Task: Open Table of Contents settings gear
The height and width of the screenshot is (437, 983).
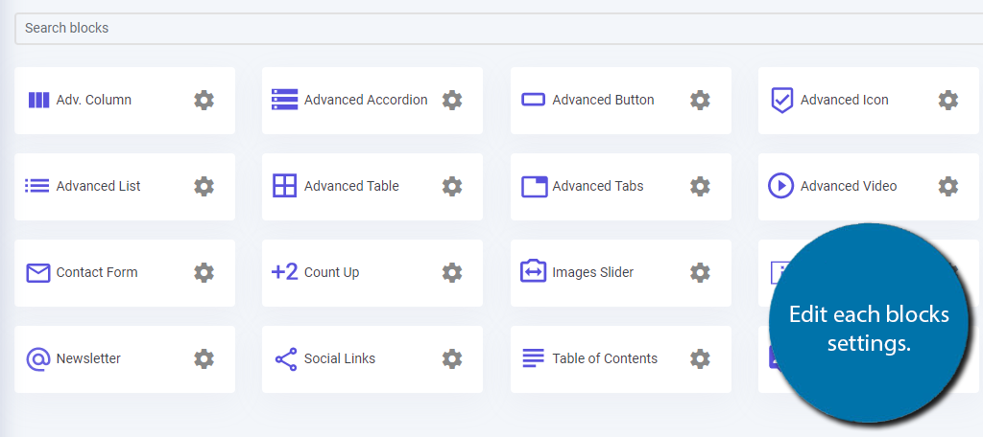Action: 700,358
